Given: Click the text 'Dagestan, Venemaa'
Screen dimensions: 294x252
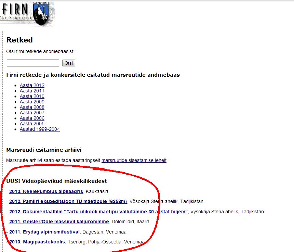Looking at the screenshot, I should pos(104,232).
